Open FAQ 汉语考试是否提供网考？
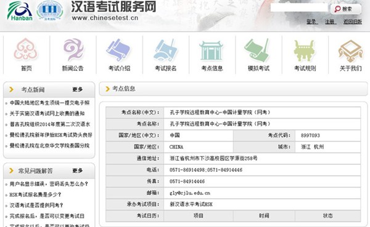Image resolution: width=370 pixels, height=227 pixels. pyautogui.click(x=36, y=205)
